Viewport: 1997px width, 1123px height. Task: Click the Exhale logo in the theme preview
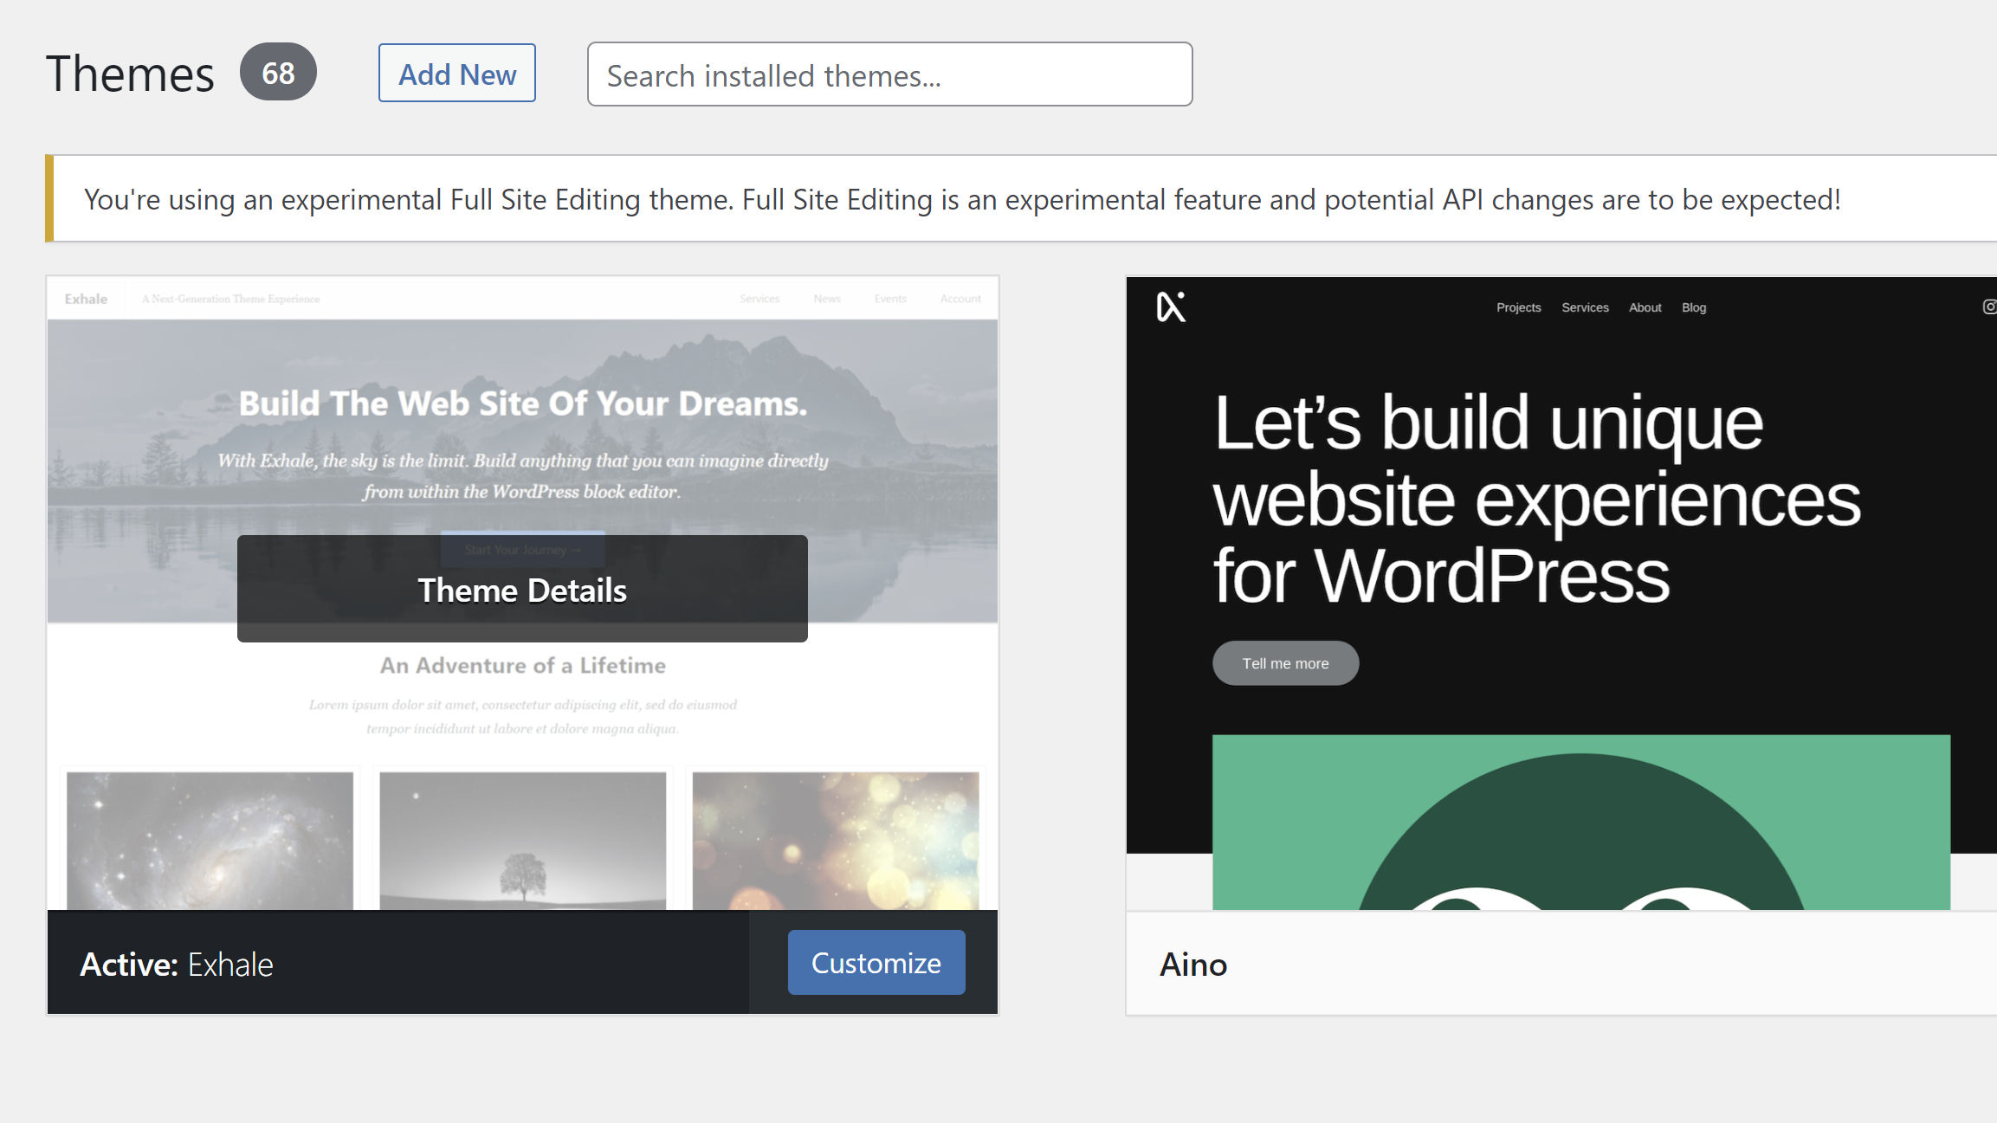tap(85, 298)
